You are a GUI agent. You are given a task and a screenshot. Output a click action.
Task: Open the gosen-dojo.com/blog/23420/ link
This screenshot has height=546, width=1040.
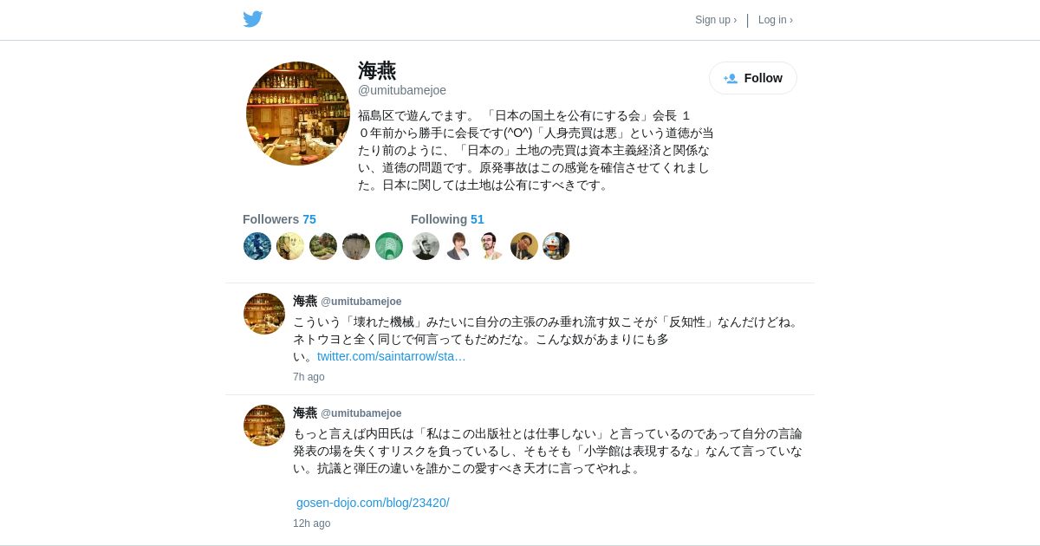click(373, 503)
